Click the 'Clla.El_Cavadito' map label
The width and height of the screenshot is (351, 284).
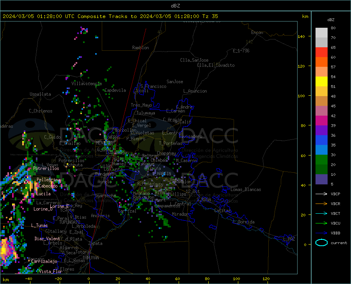(x=216, y=65)
